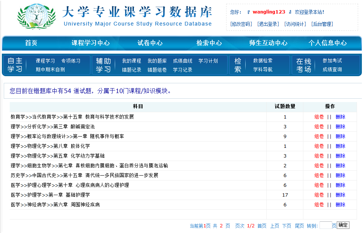Delete the 当代教育学 第十五章 row
The width and height of the screenshot is (363, 233).
[340, 117]
